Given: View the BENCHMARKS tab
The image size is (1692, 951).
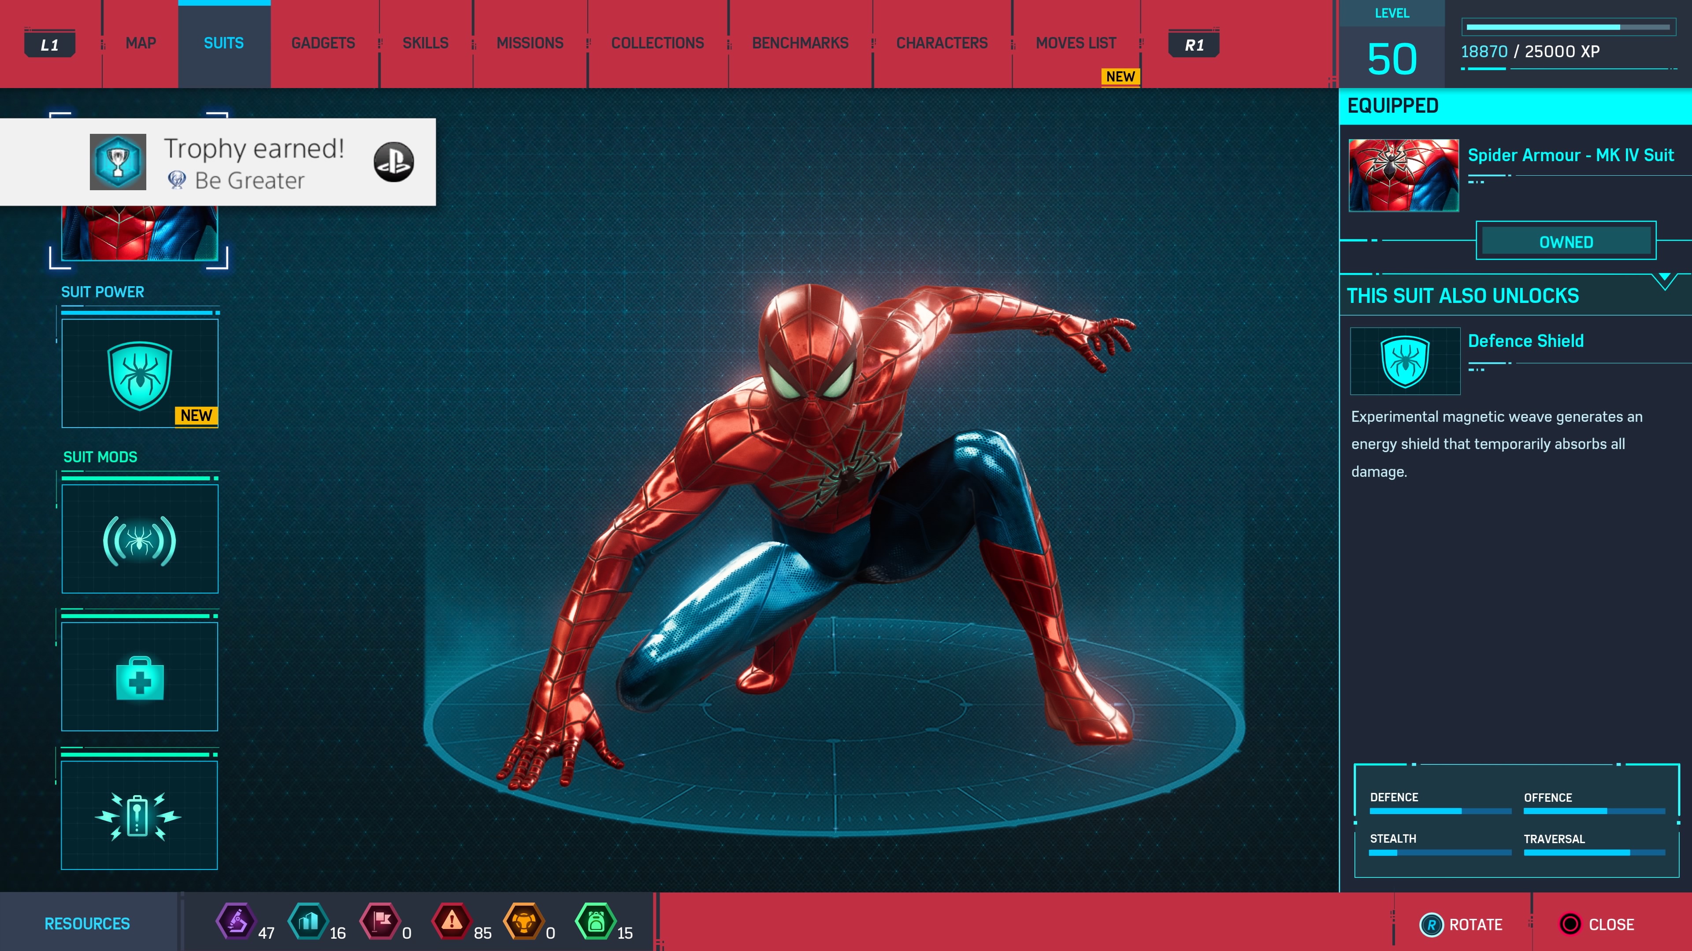Looking at the screenshot, I should pos(800,43).
